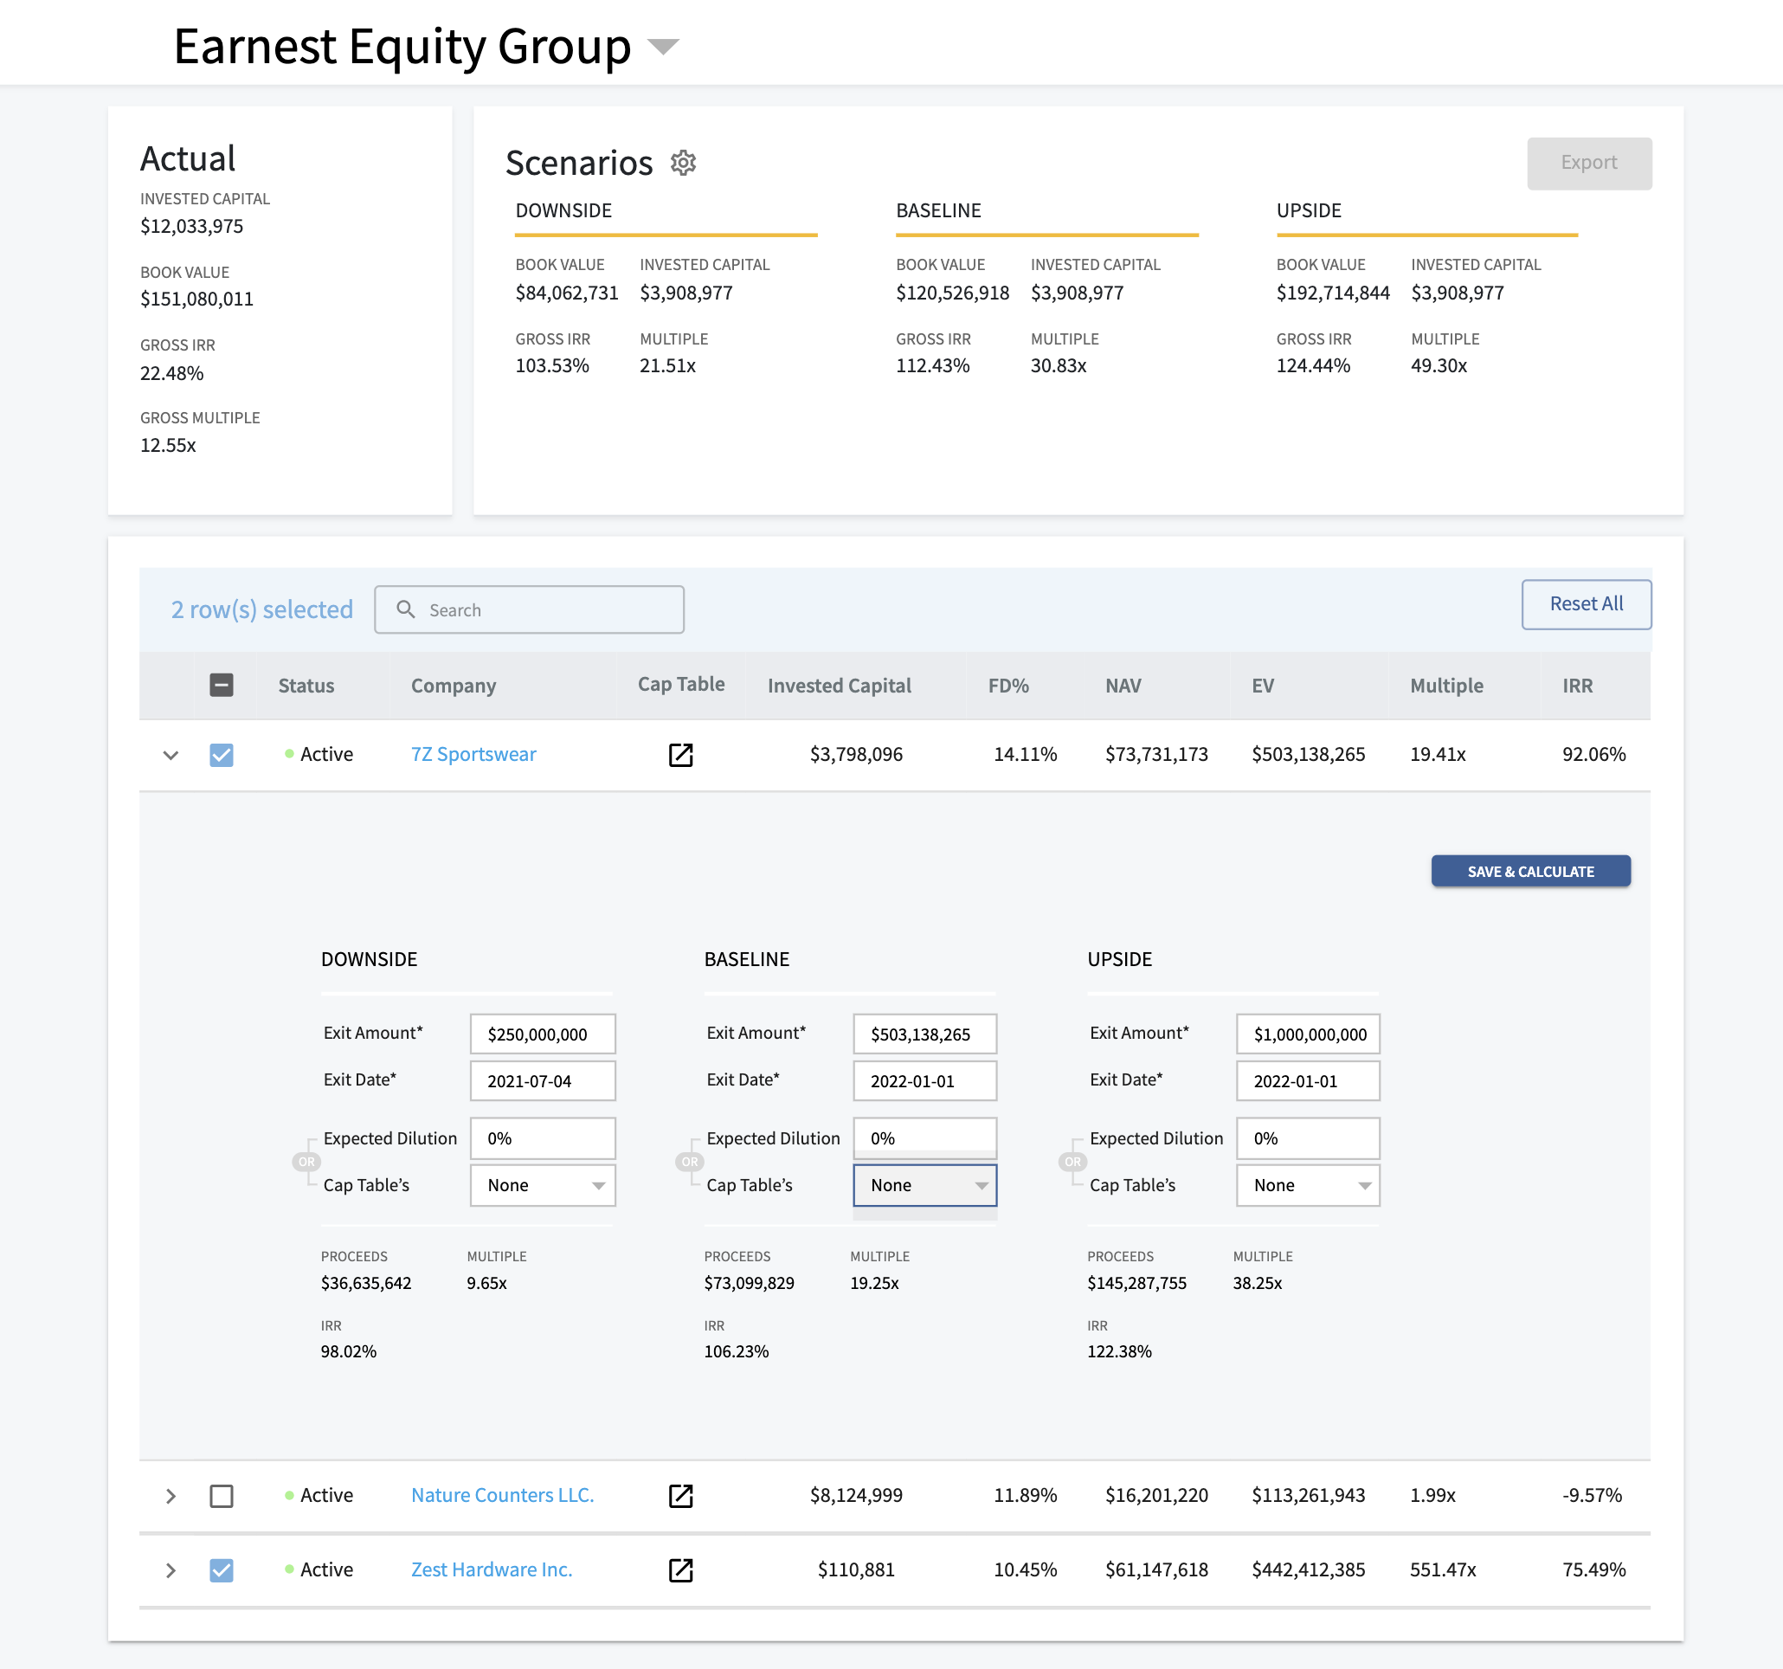Toggle the header select-all checkbox

222,686
